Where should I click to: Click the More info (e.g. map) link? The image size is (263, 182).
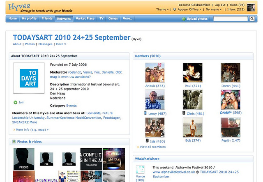[x=32, y=129]
